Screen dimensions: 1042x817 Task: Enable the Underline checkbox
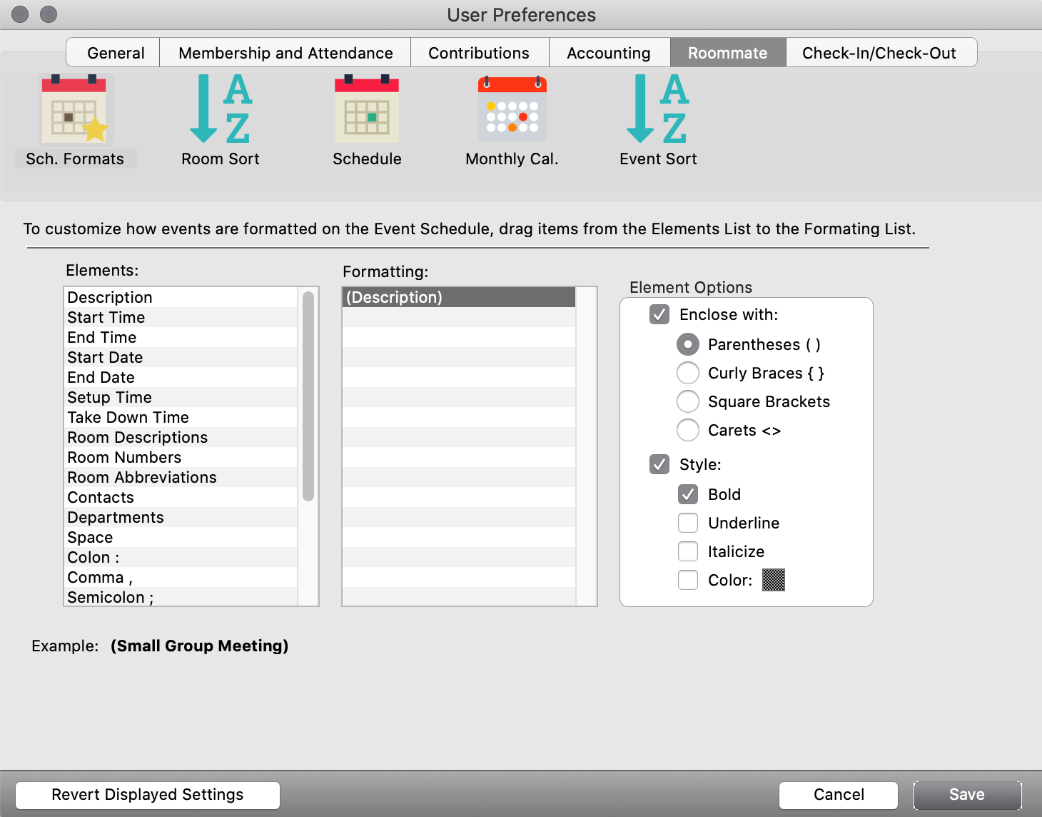tap(688, 523)
